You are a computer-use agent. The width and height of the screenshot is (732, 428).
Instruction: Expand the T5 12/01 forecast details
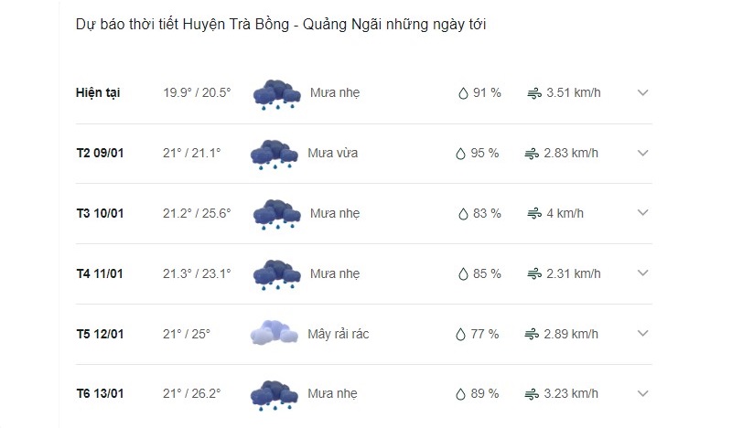coord(643,333)
